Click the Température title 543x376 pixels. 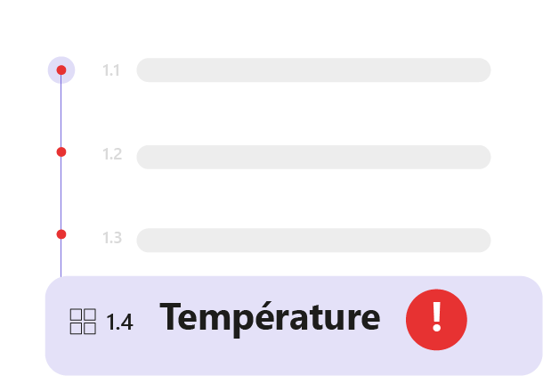tap(270, 318)
